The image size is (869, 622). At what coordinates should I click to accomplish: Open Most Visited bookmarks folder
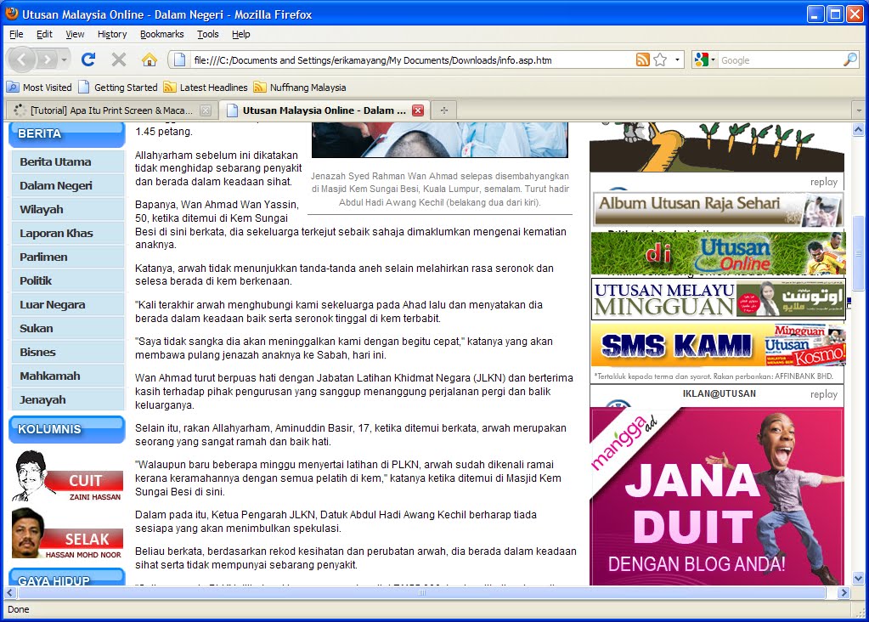click(39, 87)
